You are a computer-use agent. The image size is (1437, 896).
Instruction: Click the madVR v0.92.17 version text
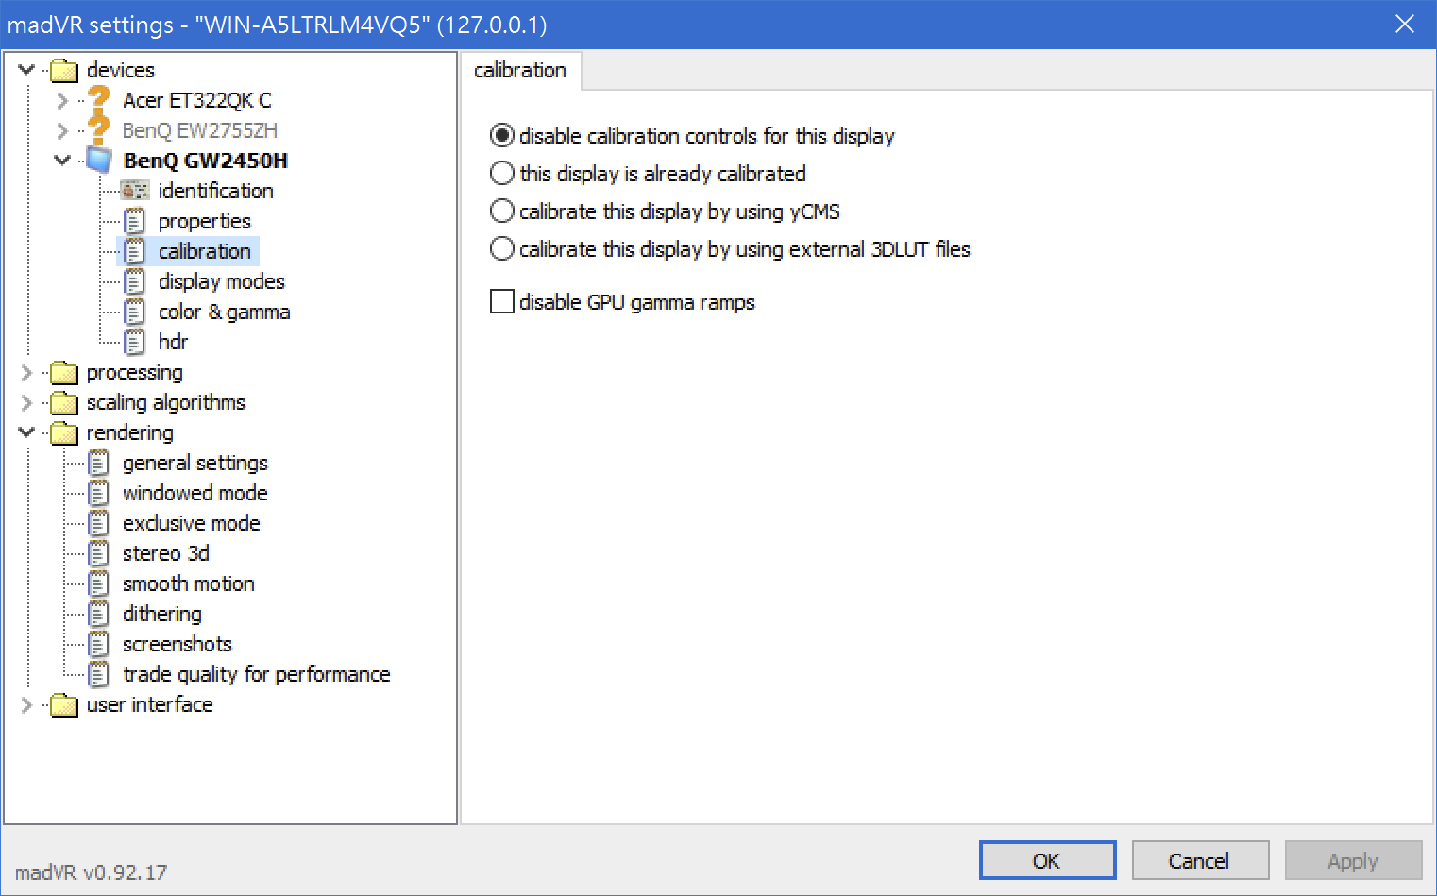click(x=91, y=872)
